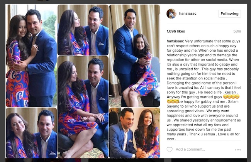Viewport: 251px width, 162px height.
Task: Open the hansisaac username in the header
Action: pos(188,13)
